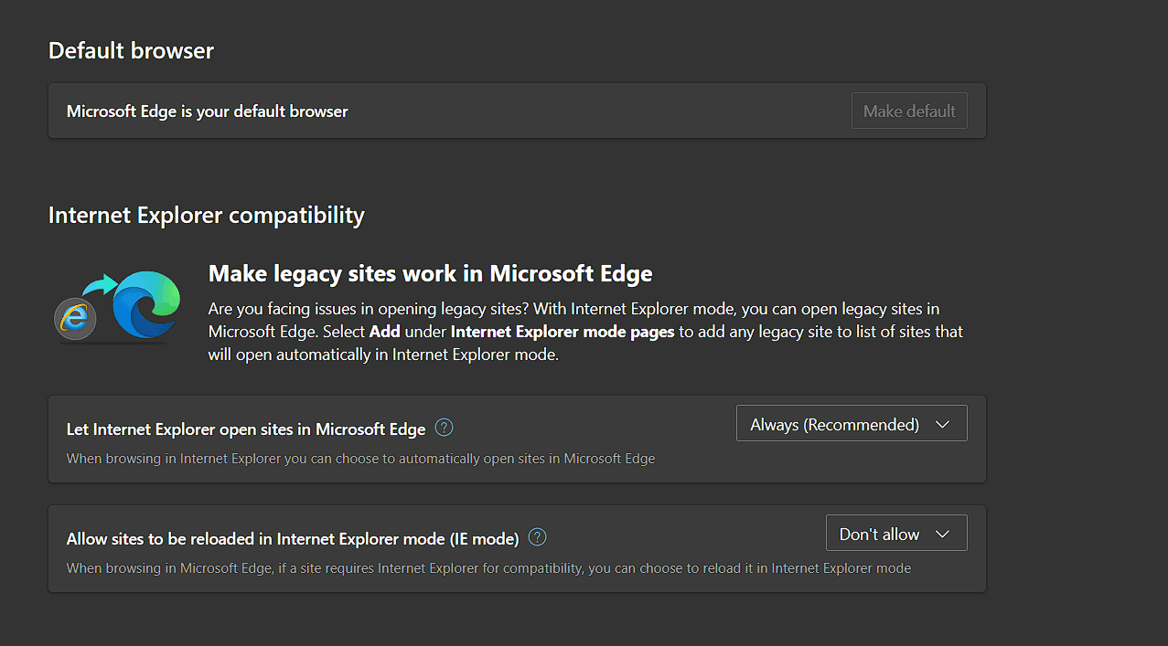
Task: Click the Internet Explorer logo icon
Action: pos(75,318)
